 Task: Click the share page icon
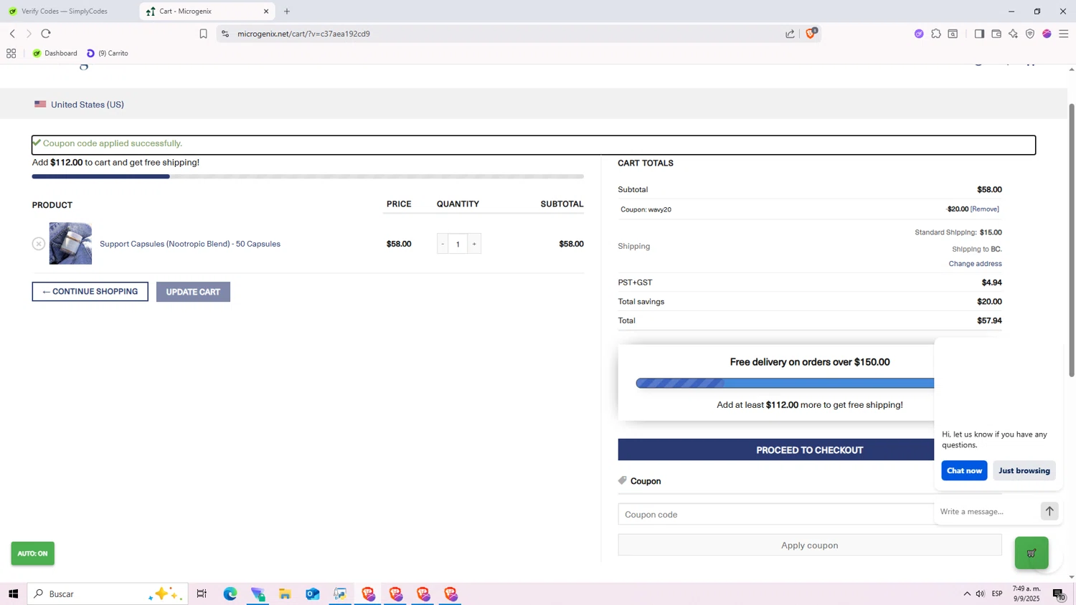tap(790, 34)
